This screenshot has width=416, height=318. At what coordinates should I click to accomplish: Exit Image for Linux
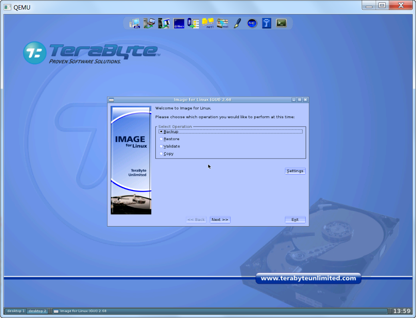[x=295, y=220]
